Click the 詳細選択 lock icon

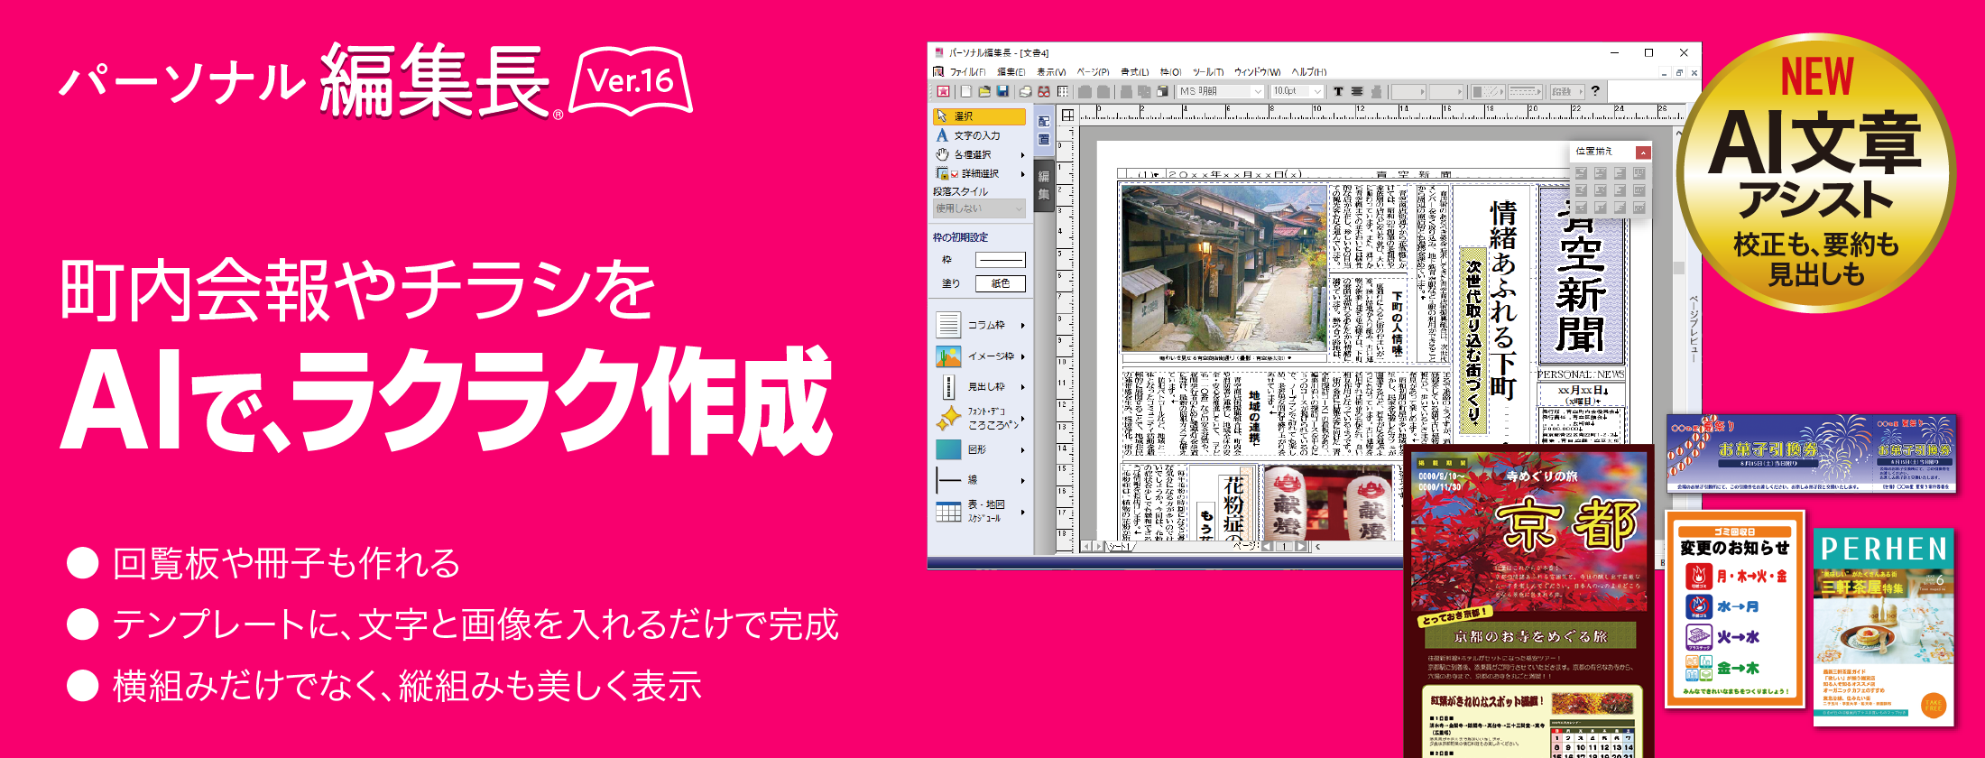(941, 173)
